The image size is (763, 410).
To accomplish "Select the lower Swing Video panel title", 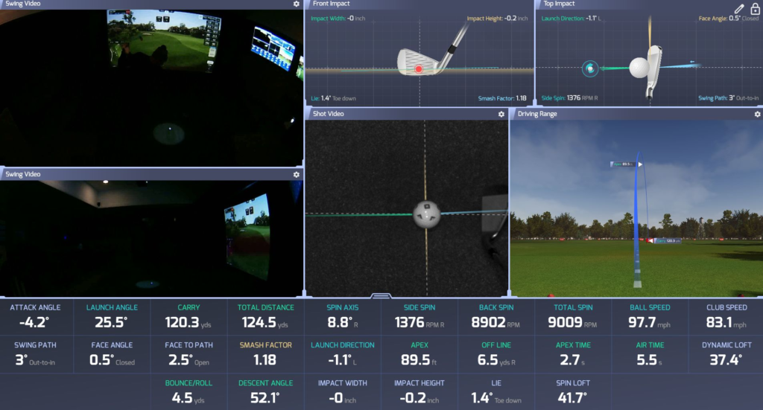I will pyautogui.click(x=23, y=174).
